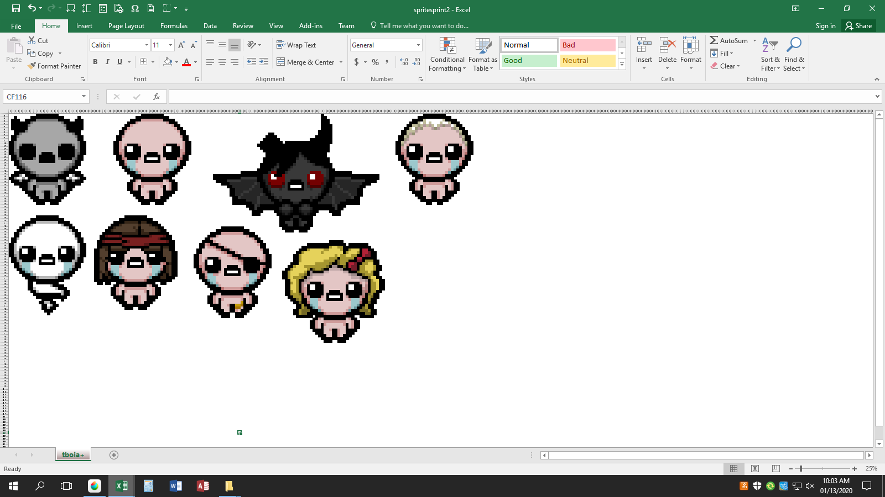Open Format as Table gallery

(x=482, y=54)
